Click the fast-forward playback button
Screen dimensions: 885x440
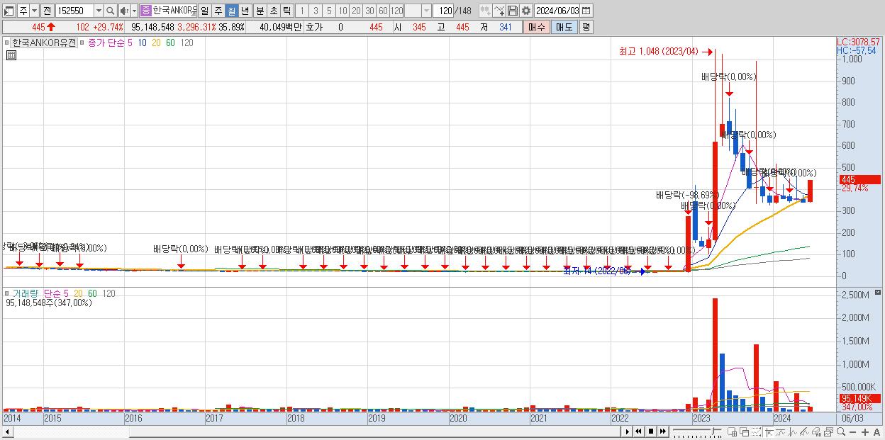(663, 431)
